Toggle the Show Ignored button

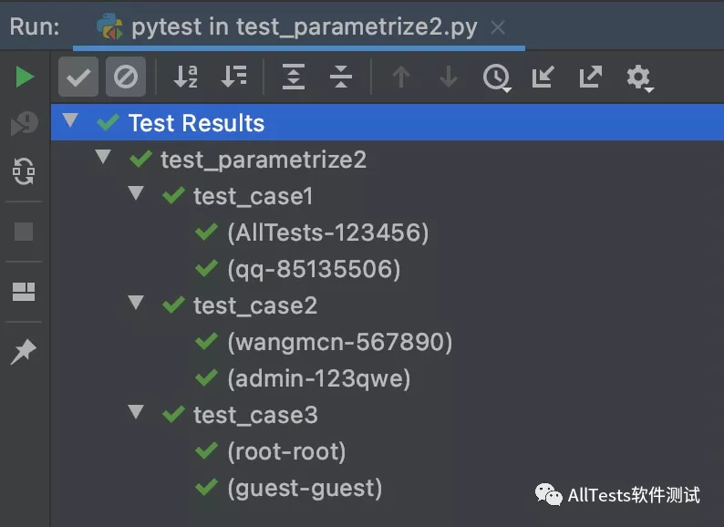126,77
